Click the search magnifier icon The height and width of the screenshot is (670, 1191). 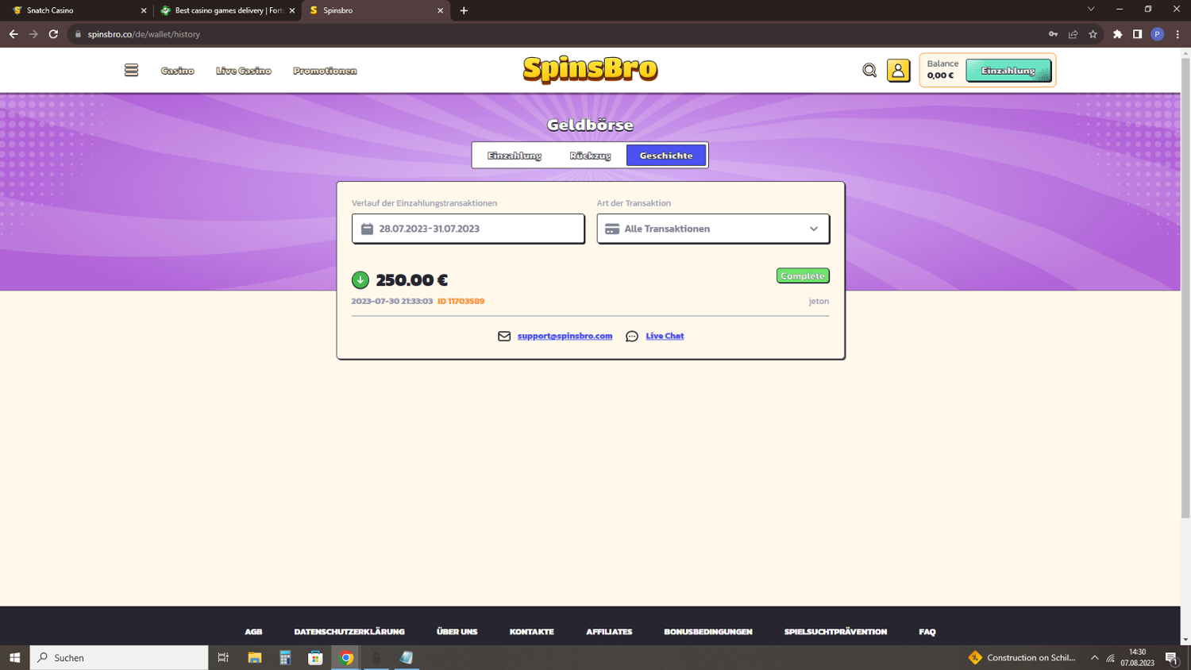pyautogui.click(x=869, y=70)
